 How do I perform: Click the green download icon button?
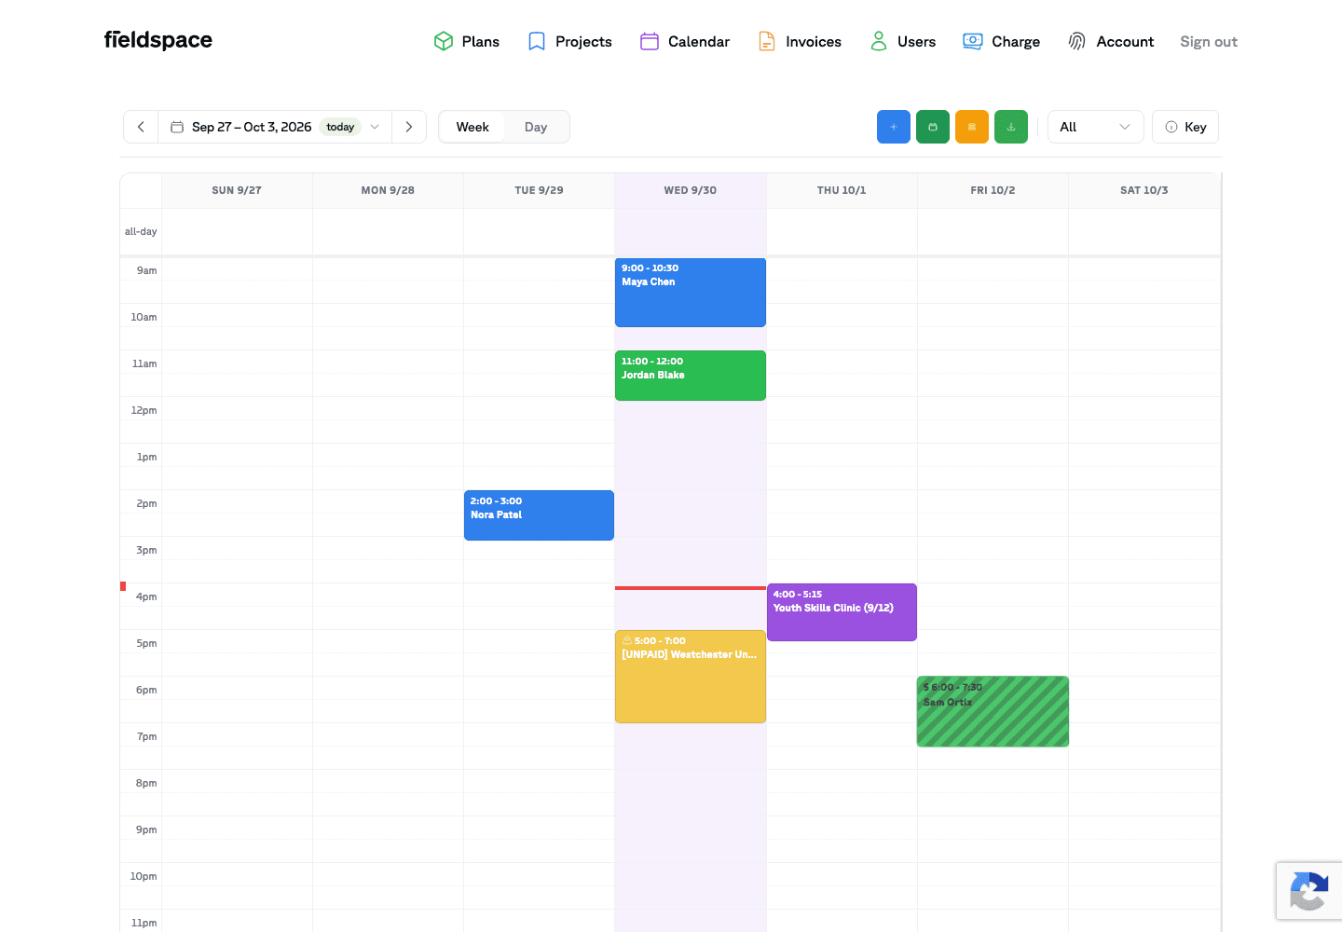pos(1010,127)
